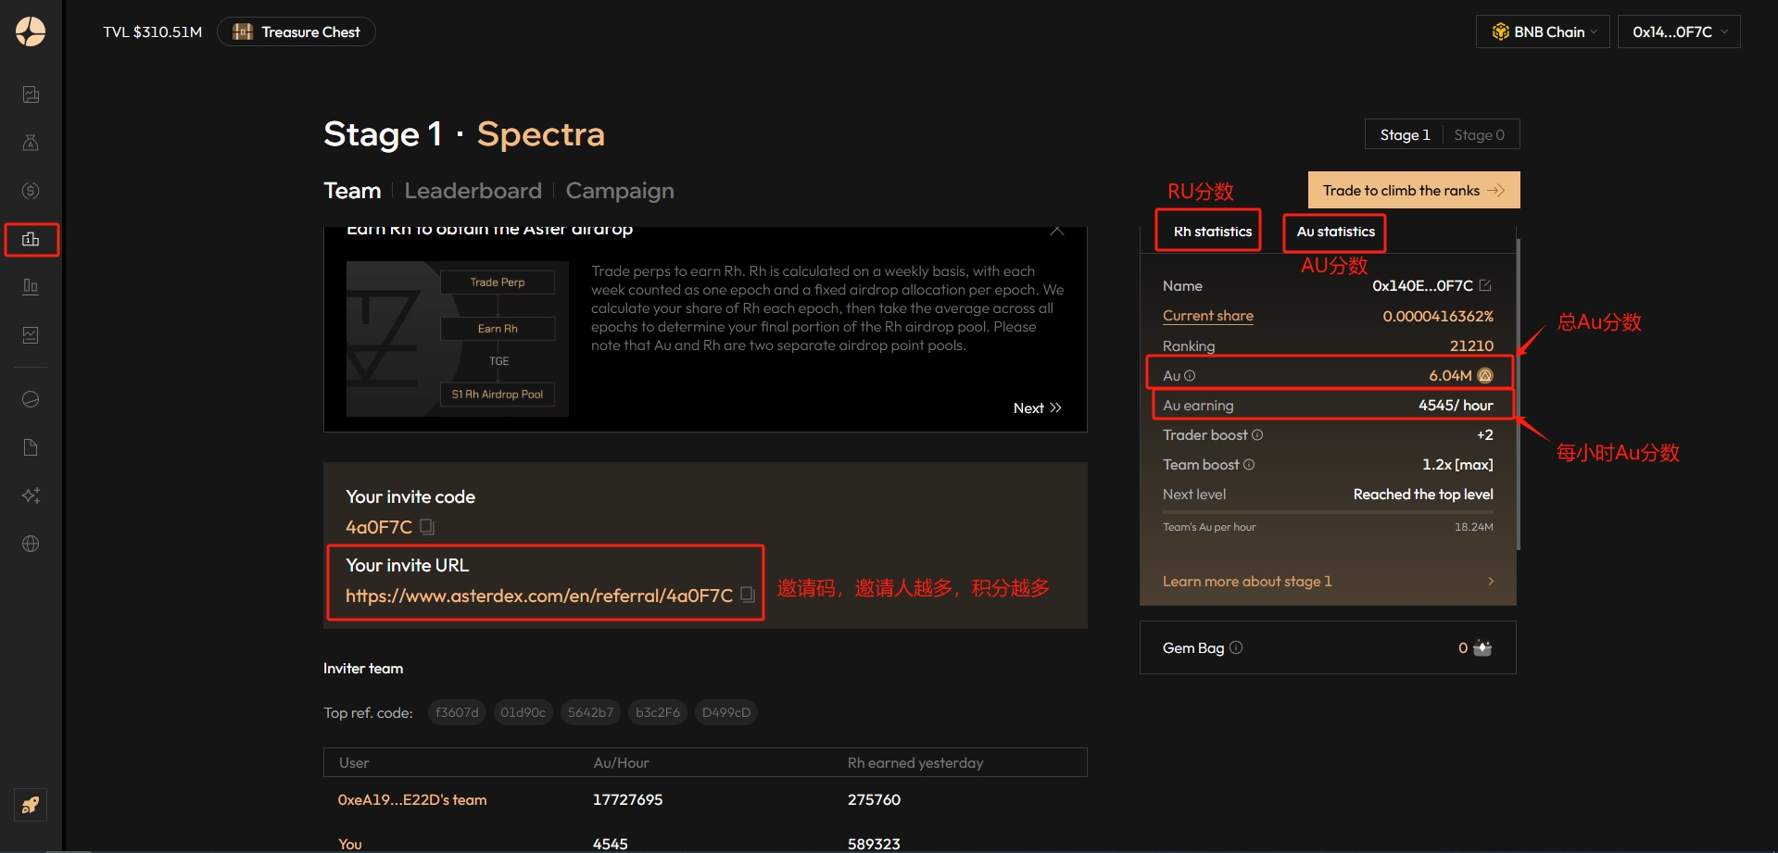The width and height of the screenshot is (1778, 853).
Task: Close the Earn Rh info banner
Action: [x=1057, y=230]
